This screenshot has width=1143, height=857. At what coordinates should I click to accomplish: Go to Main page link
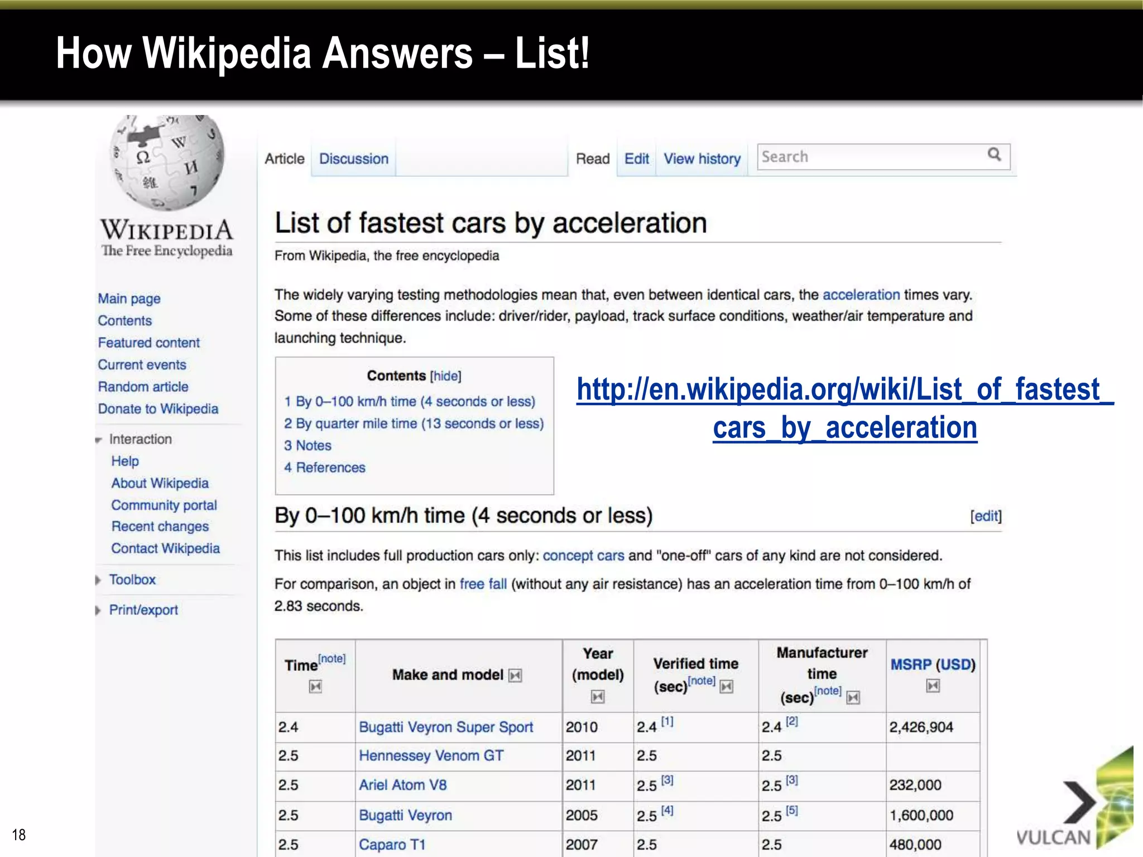129,298
